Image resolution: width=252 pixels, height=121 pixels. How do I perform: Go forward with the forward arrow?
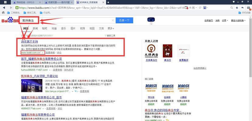click(x=11, y=8)
